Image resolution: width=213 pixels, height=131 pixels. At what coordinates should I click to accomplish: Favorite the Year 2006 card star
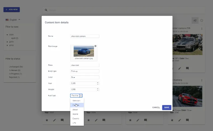point(130,120)
